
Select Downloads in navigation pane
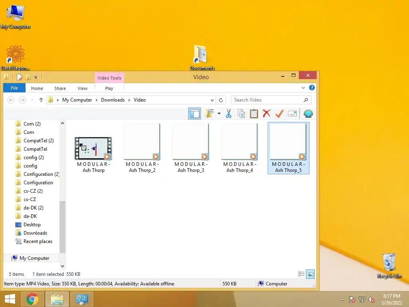(35, 233)
